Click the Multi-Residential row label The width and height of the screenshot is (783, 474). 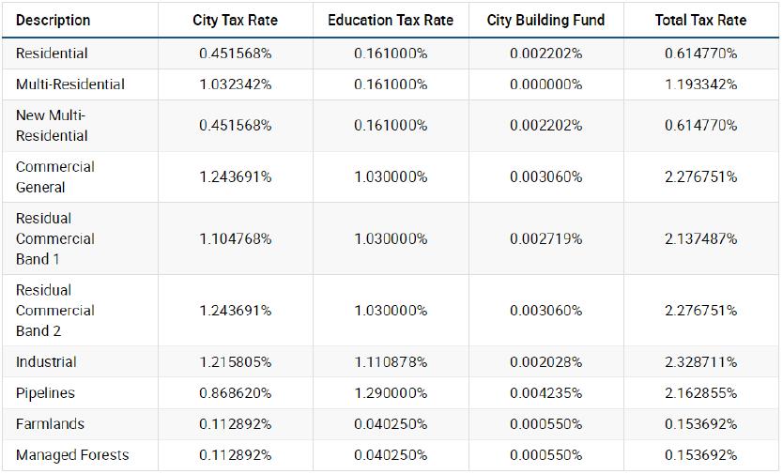(70, 84)
